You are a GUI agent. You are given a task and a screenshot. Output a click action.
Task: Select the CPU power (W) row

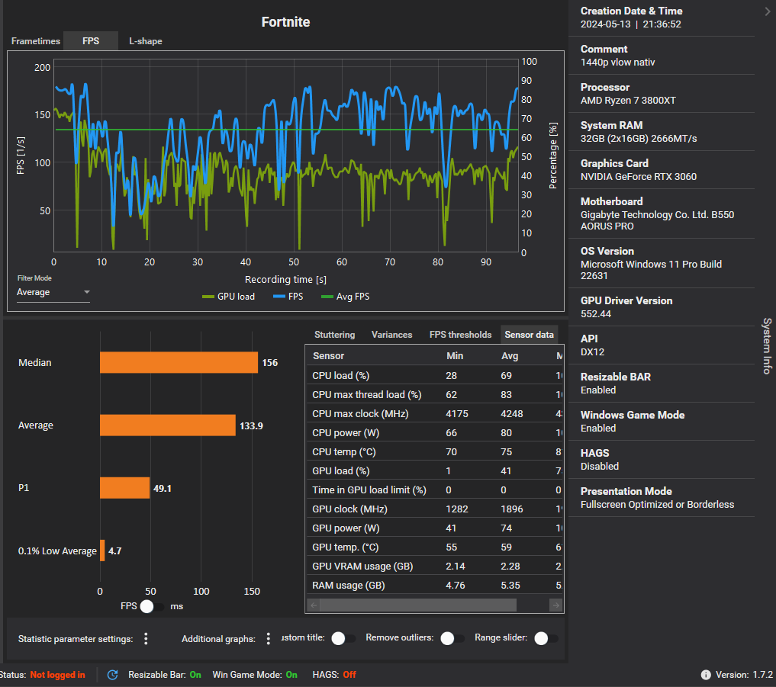434,433
